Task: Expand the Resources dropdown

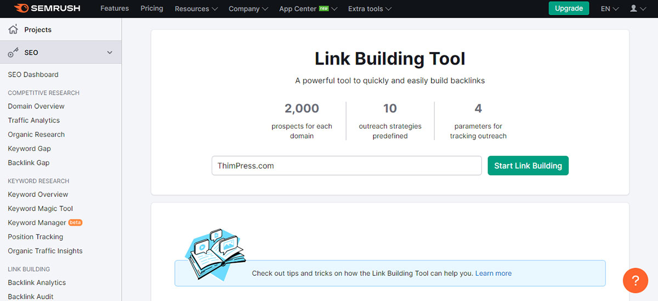Action: coord(196,9)
